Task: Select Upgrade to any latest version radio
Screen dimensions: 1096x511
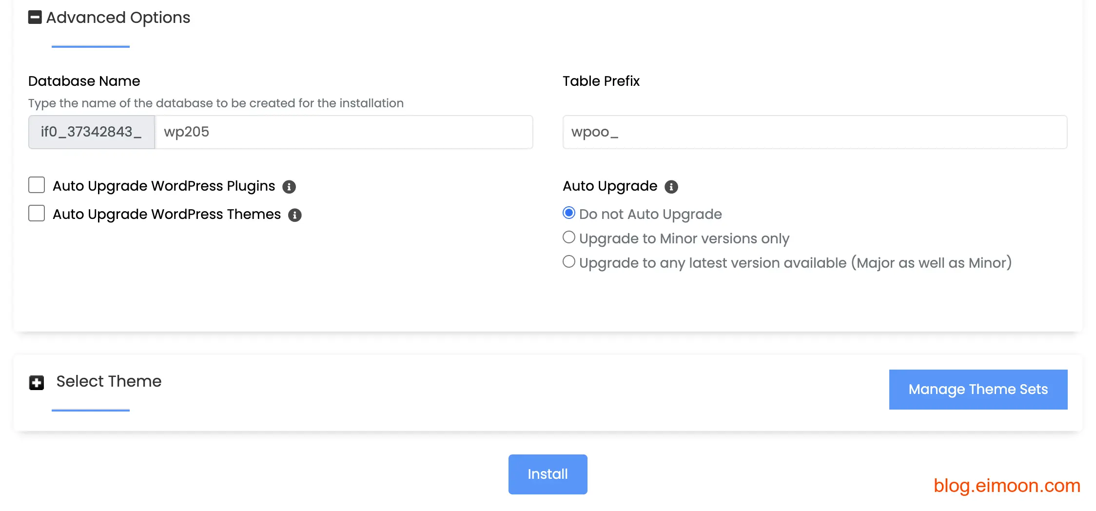Action: [569, 262]
